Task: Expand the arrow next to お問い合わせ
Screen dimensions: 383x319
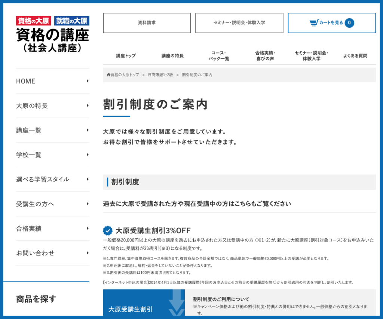Action: 88,253
